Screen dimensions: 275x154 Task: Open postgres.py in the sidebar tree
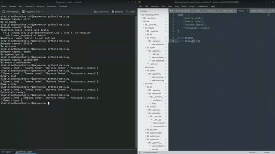coord(158,100)
